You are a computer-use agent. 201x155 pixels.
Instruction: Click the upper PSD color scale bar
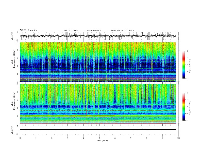[x=183, y=65]
